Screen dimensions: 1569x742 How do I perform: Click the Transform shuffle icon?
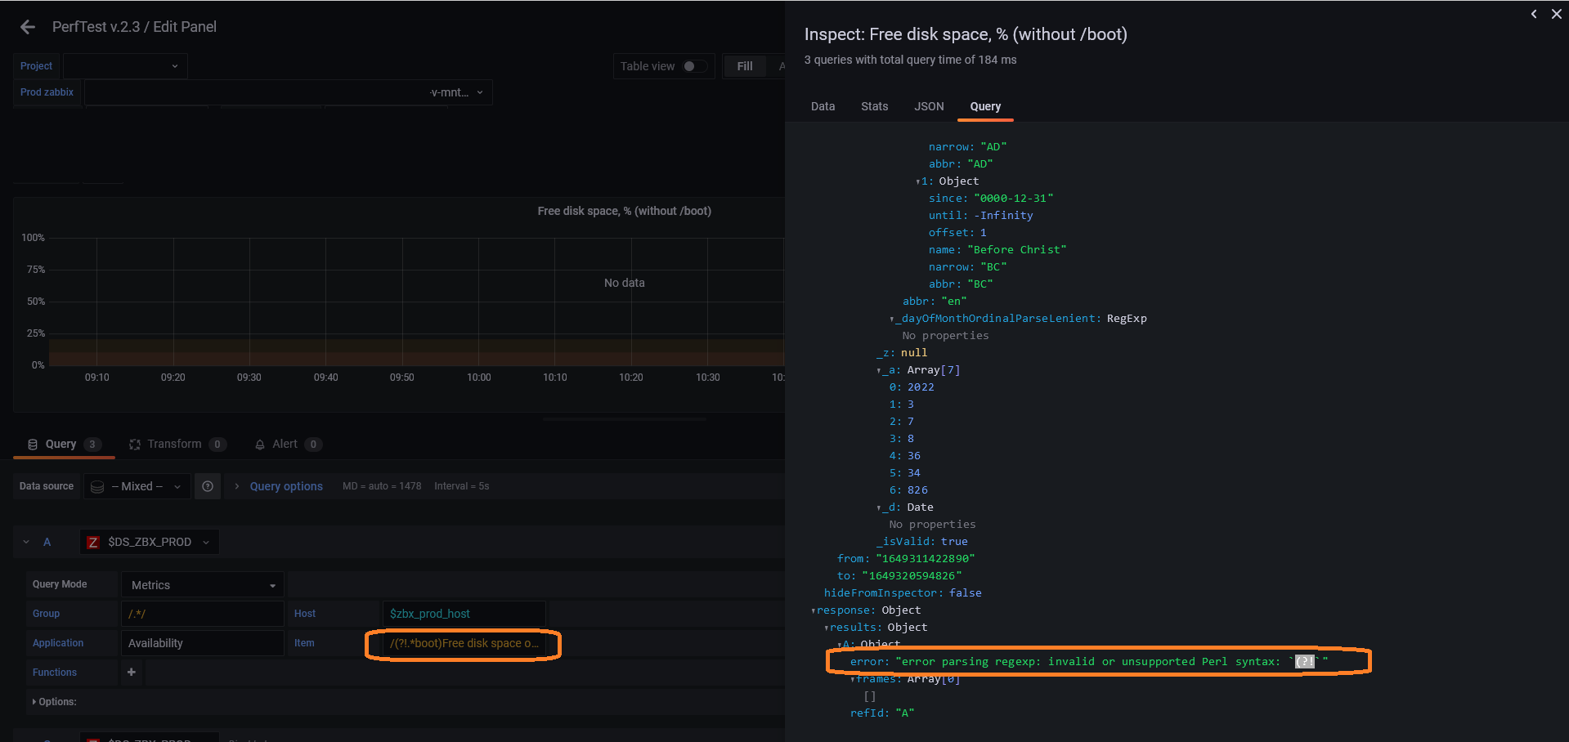click(x=133, y=444)
